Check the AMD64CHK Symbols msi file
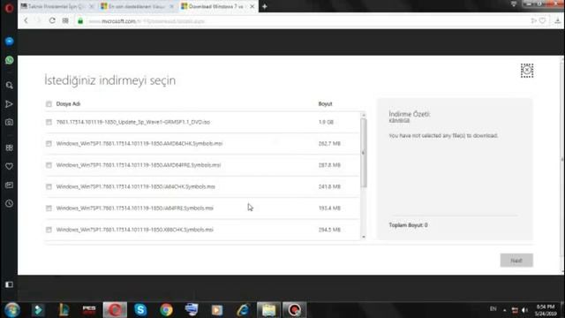Image resolution: width=565 pixels, height=318 pixels. click(49, 143)
